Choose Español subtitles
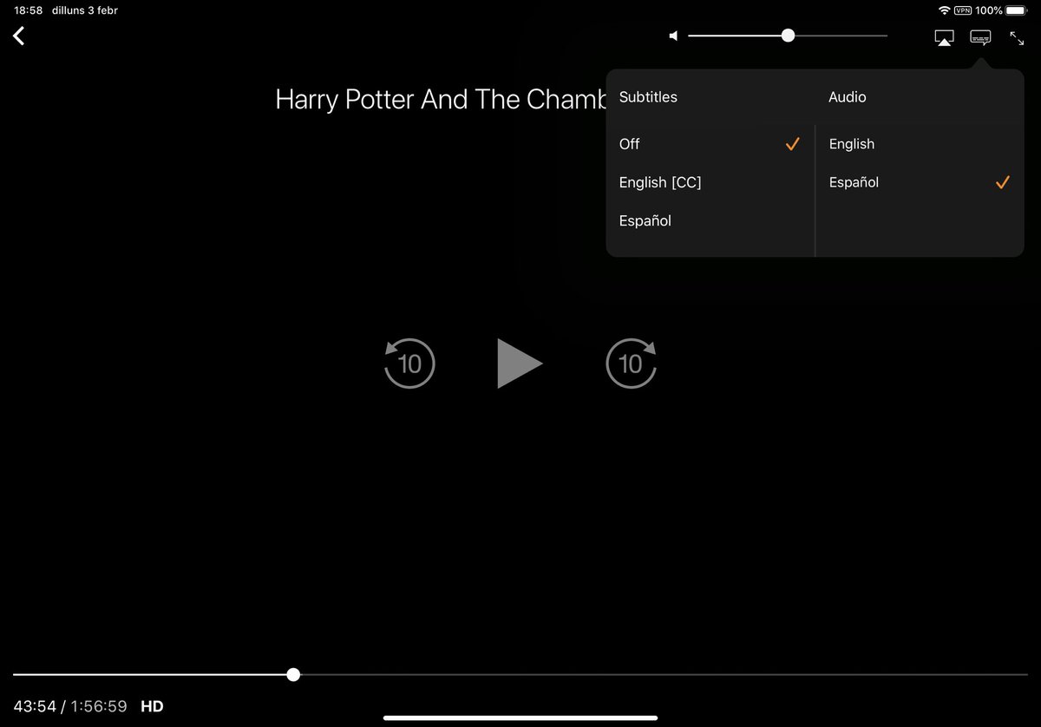 point(710,220)
